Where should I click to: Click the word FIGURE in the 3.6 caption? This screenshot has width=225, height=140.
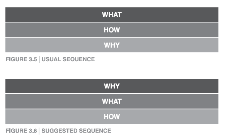pyautogui.click(x=15, y=131)
